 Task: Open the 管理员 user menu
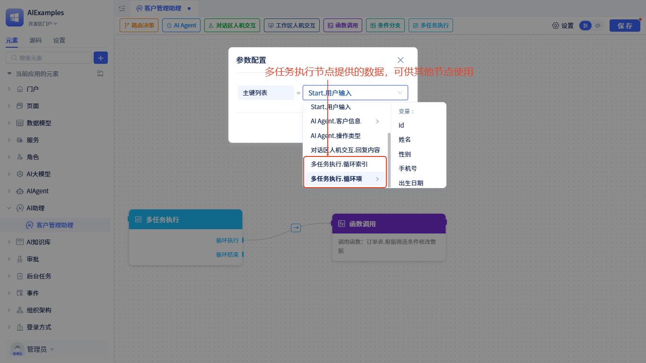tap(41, 349)
